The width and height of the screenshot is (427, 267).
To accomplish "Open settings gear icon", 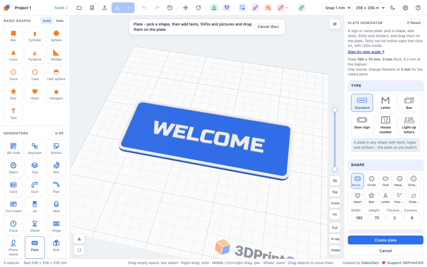I will pos(405,8).
